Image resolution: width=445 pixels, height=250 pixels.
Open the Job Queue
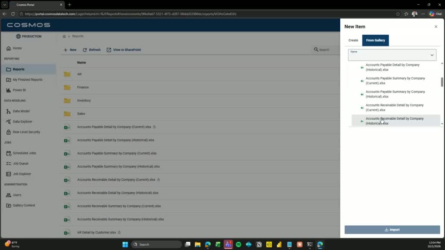pyautogui.click(x=20, y=164)
